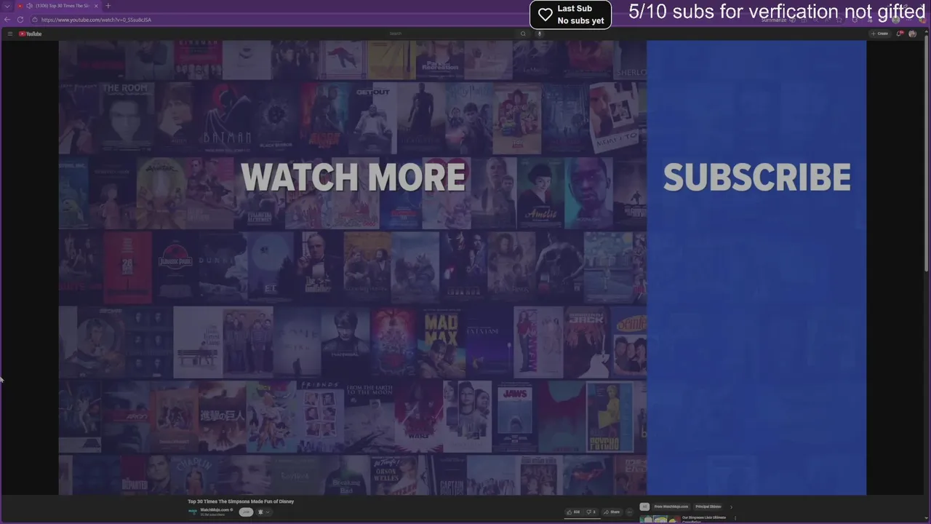Screen dimensions: 931x524
Task: Open the YouTube hamburger guide menu
Action: 10,33
